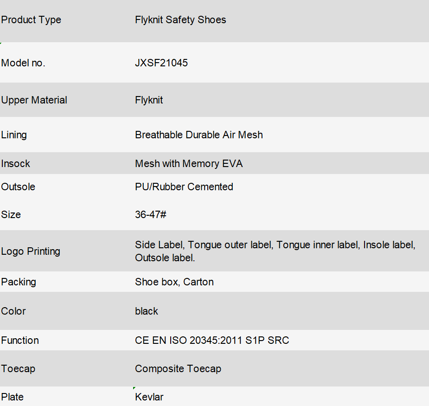This screenshot has height=406, width=429.
Task: Click Mesh with Memory EVA value
Action: (189, 164)
